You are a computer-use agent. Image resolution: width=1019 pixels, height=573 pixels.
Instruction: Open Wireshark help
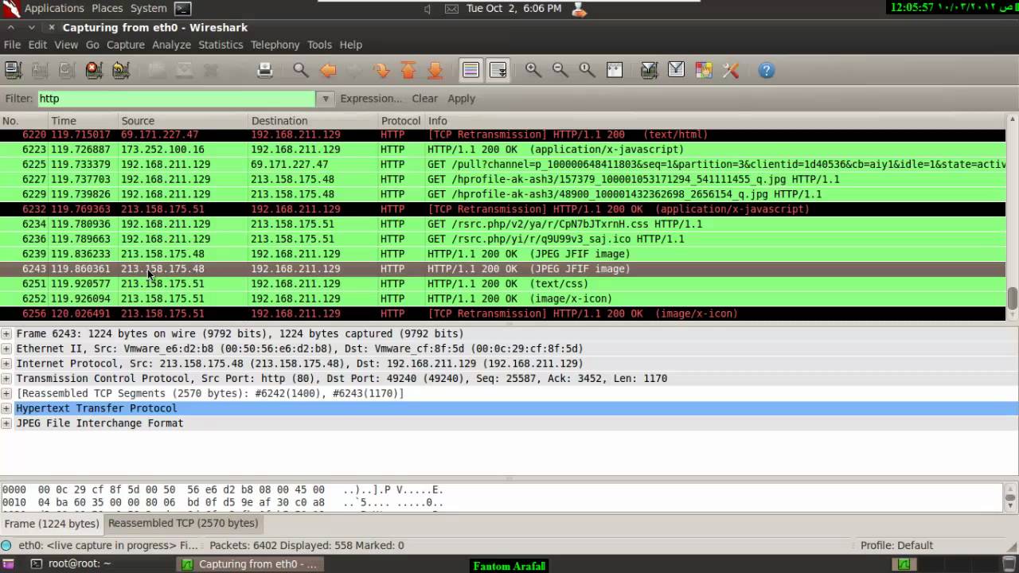(x=767, y=70)
